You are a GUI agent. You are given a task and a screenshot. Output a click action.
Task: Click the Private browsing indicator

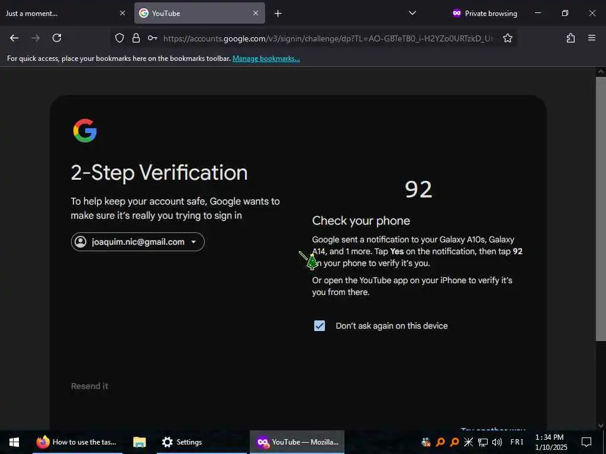tap(484, 14)
